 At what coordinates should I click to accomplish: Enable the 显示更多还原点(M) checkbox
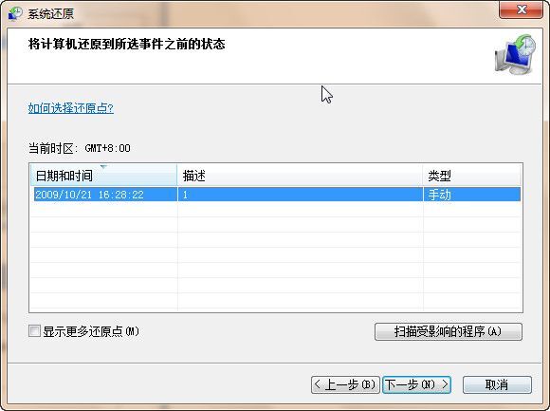[34, 331]
